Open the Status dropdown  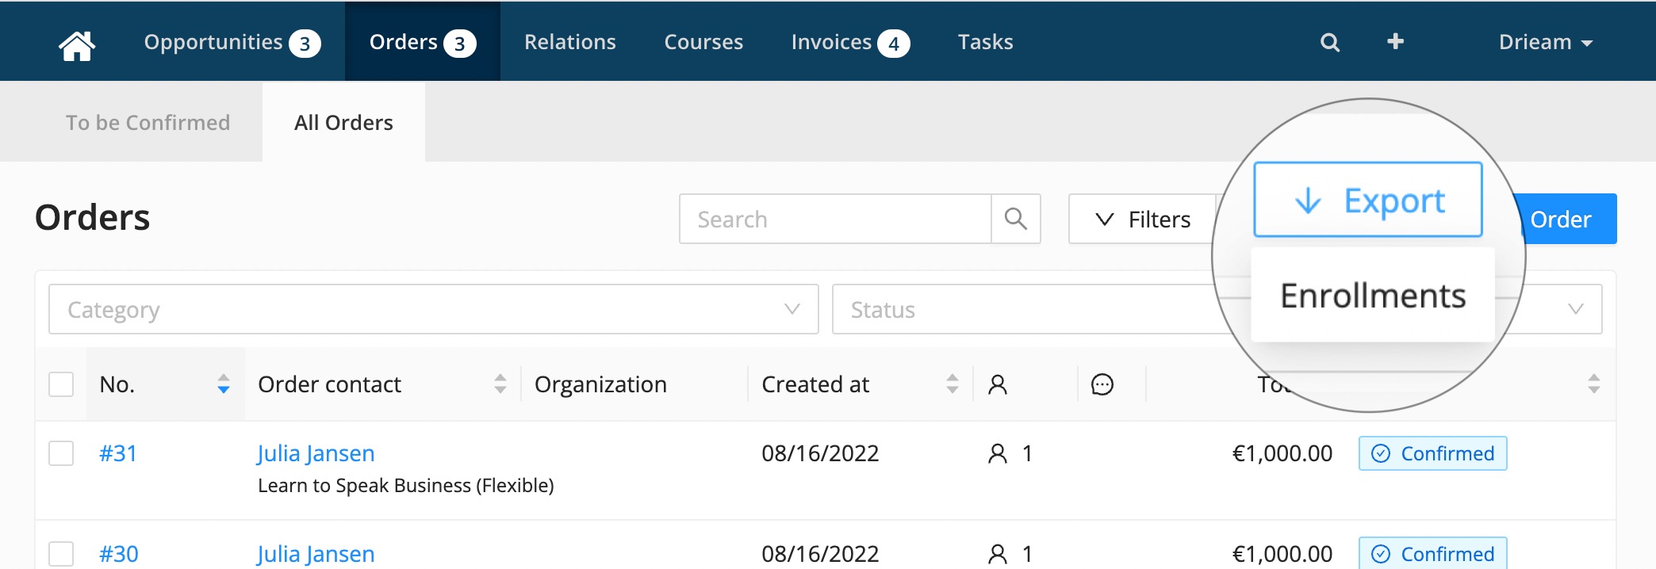[x=1031, y=310]
